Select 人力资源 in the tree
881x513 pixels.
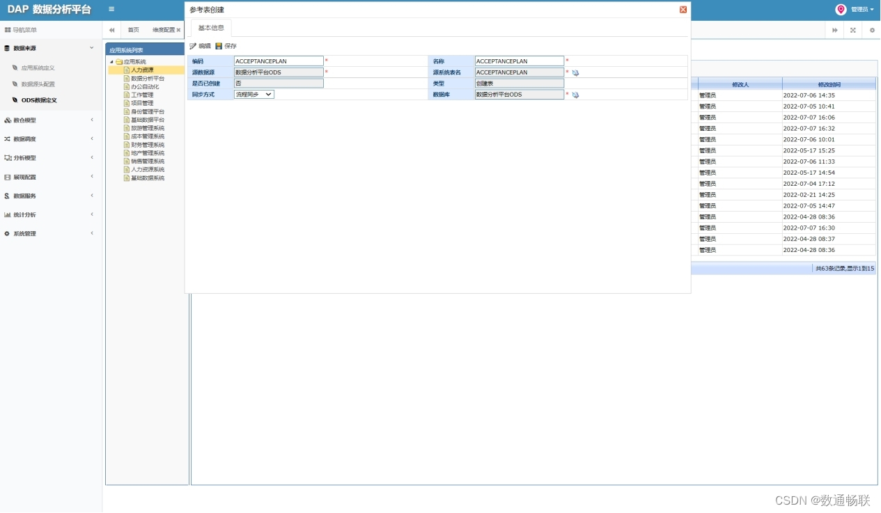point(142,70)
